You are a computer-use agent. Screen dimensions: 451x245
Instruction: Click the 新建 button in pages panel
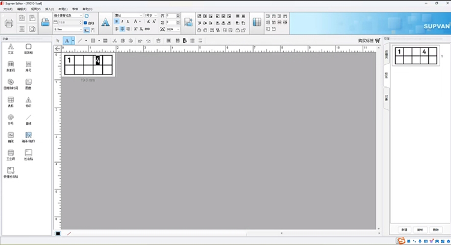point(404,230)
